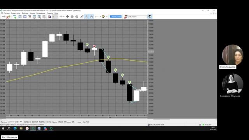
Task: Click the small chart icon in status bar
Action: [x=200, y=125]
